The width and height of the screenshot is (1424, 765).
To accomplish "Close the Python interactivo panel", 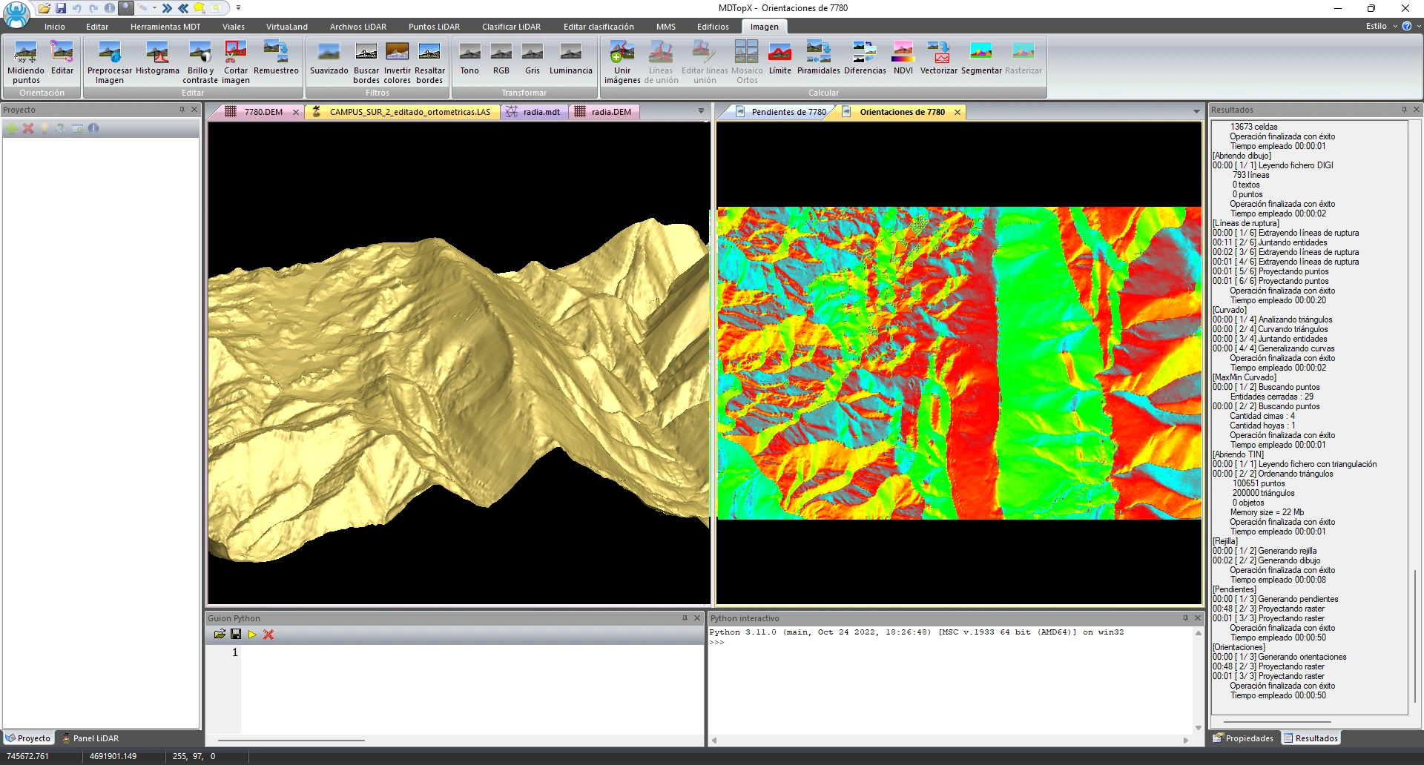I will coord(1197,618).
